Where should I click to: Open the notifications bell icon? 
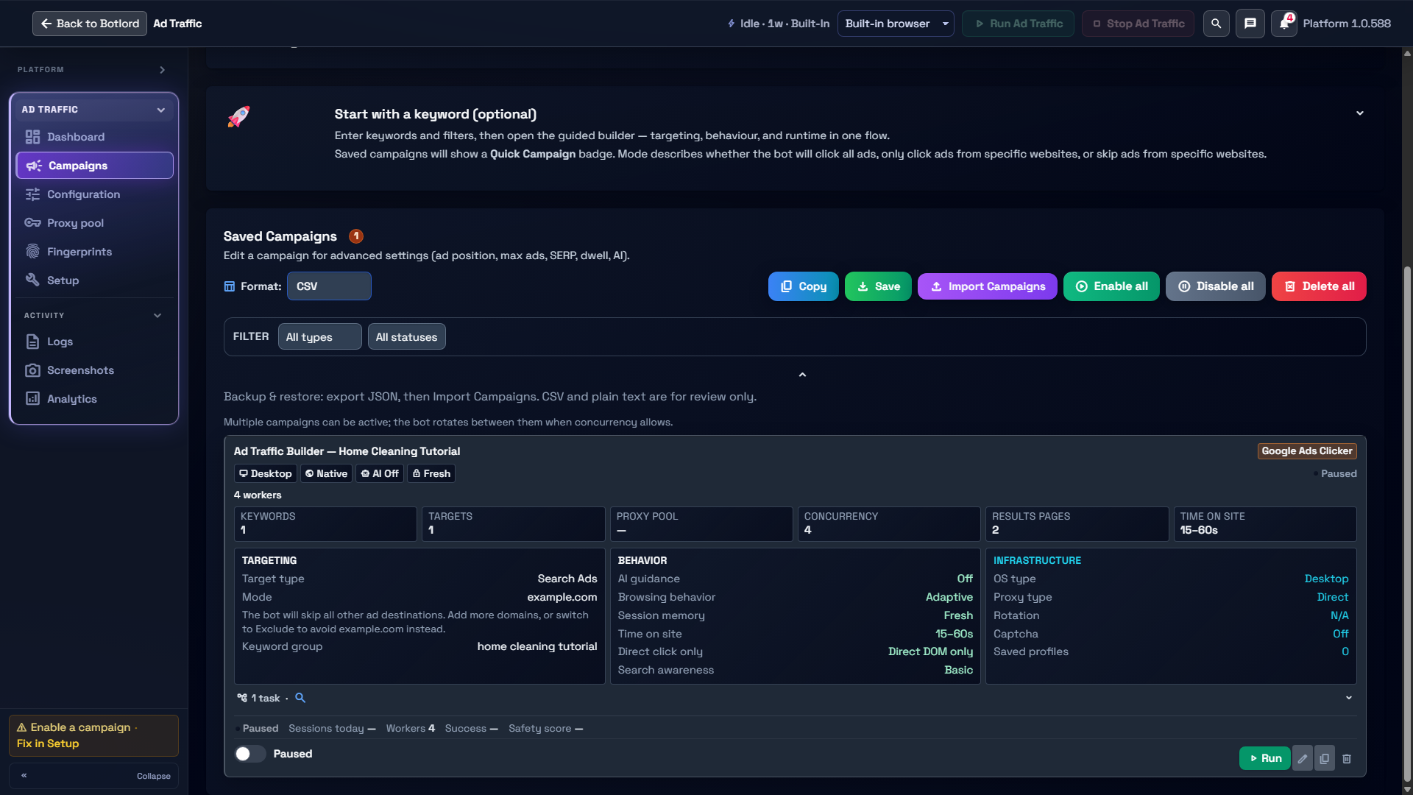1283,24
